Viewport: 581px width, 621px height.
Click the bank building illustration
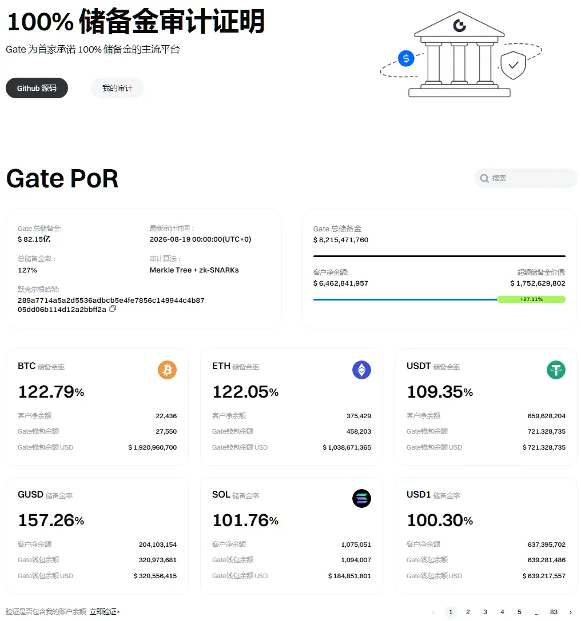[459, 54]
